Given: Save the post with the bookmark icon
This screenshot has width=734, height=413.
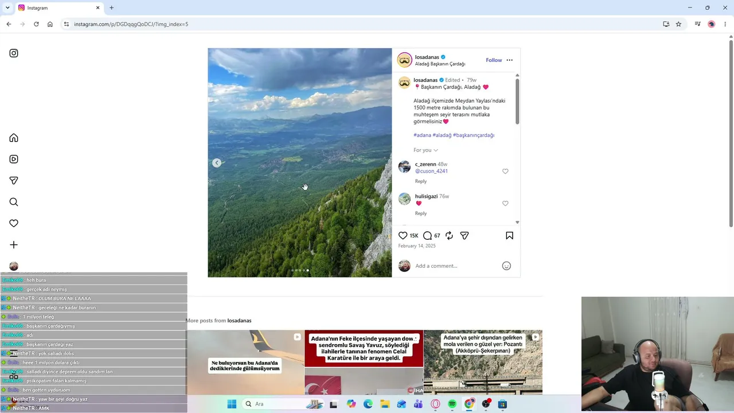Looking at the screenshot, I should tap(509, 236).
